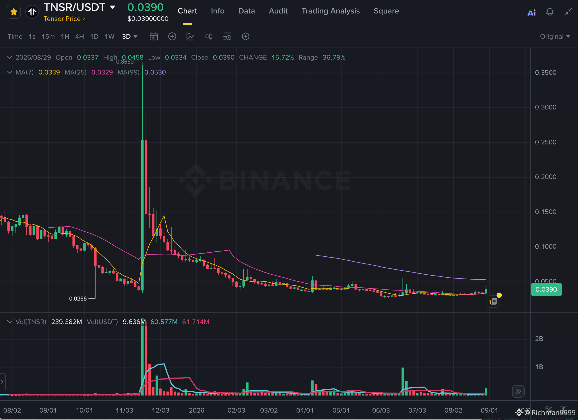This screenshot has width=578, height=420.
Task: Click the circled plus icon in toolbar
Action: [172, 36]
